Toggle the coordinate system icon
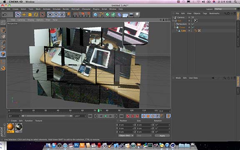 coord(68,15)
